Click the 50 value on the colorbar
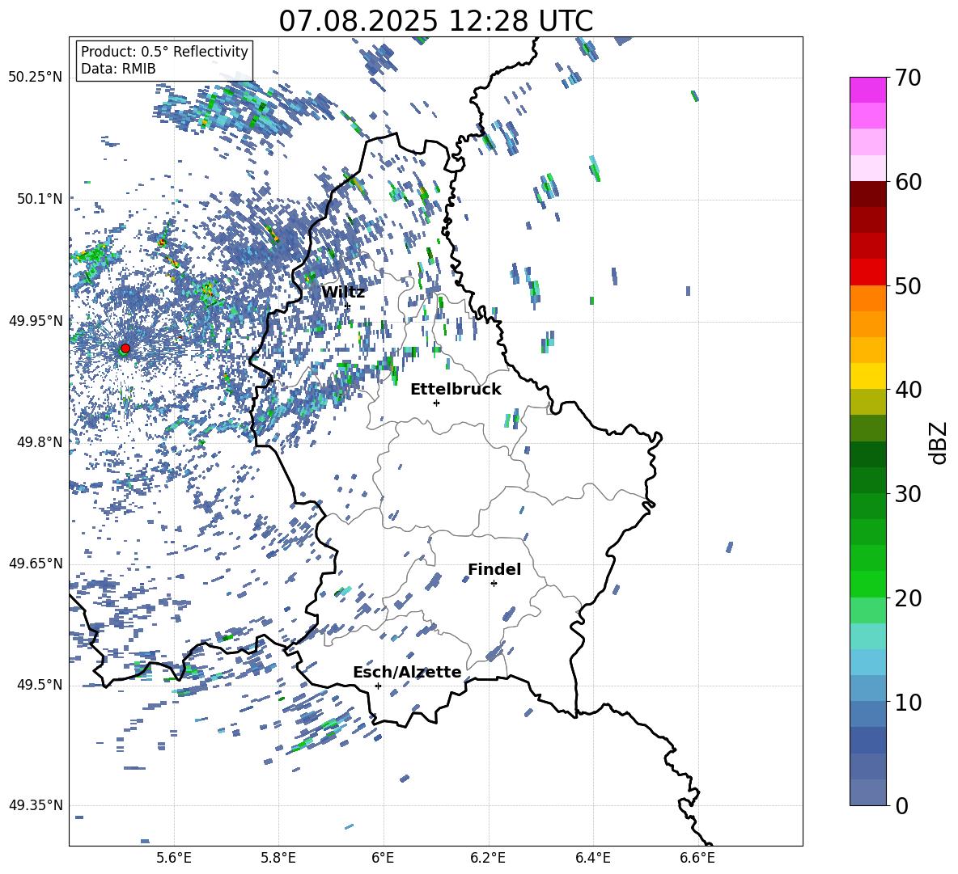958x874 pixels. (908, 285)
